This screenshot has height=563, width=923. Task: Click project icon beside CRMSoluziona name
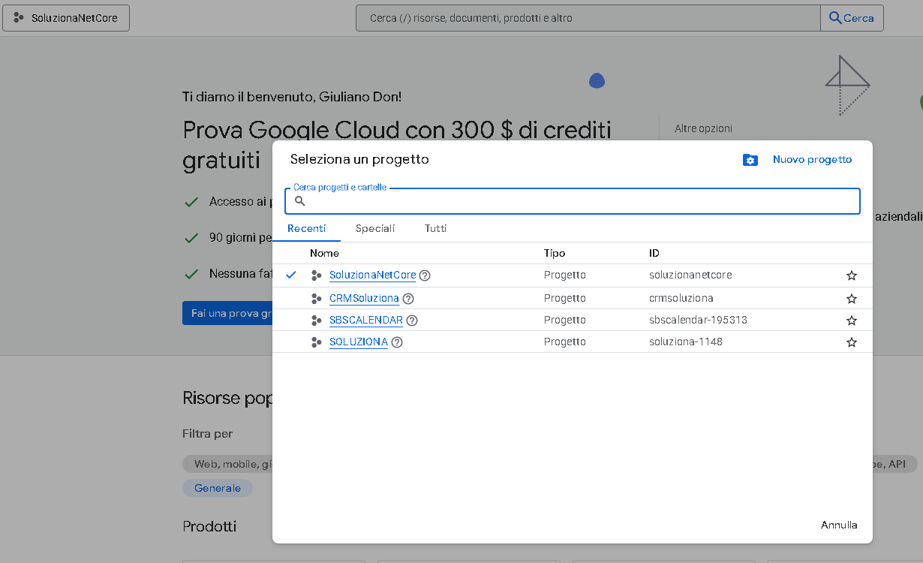[x=316, y=299]
